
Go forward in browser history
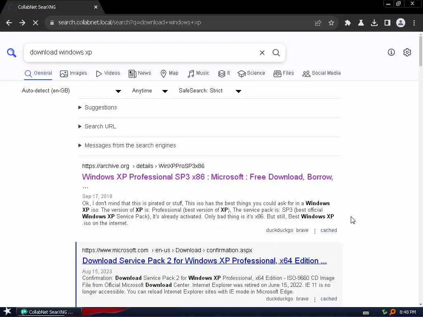[x=22, y=23]
